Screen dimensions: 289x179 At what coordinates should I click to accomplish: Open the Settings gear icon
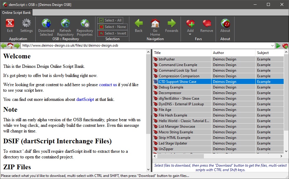click(x=26, y=23)
